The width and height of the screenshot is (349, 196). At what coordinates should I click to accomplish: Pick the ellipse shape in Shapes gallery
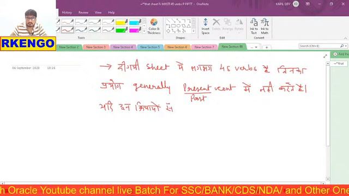click(178, 26)
